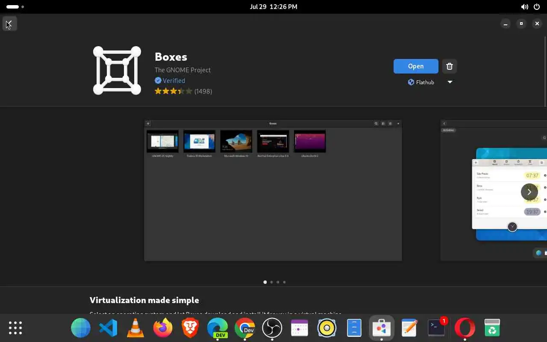The height and width of the screenshot is (342, 547).
Task: Expand the Flathub source dropdown
Action: [x=450, y=82]
